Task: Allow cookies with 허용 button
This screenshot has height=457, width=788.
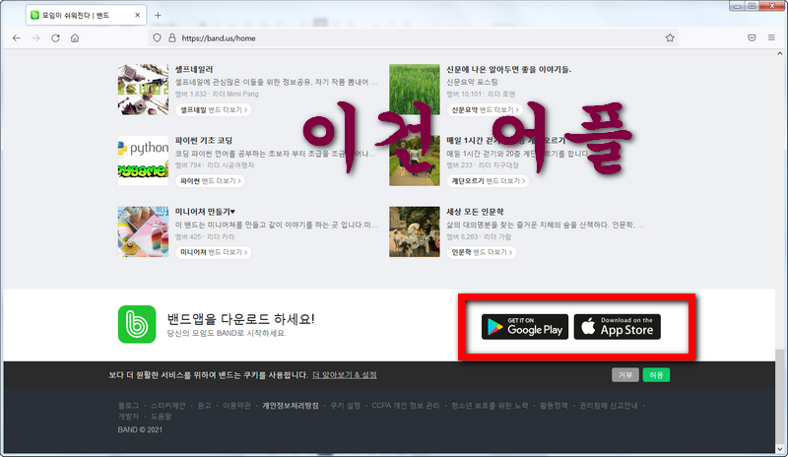Action: point(656,375)
